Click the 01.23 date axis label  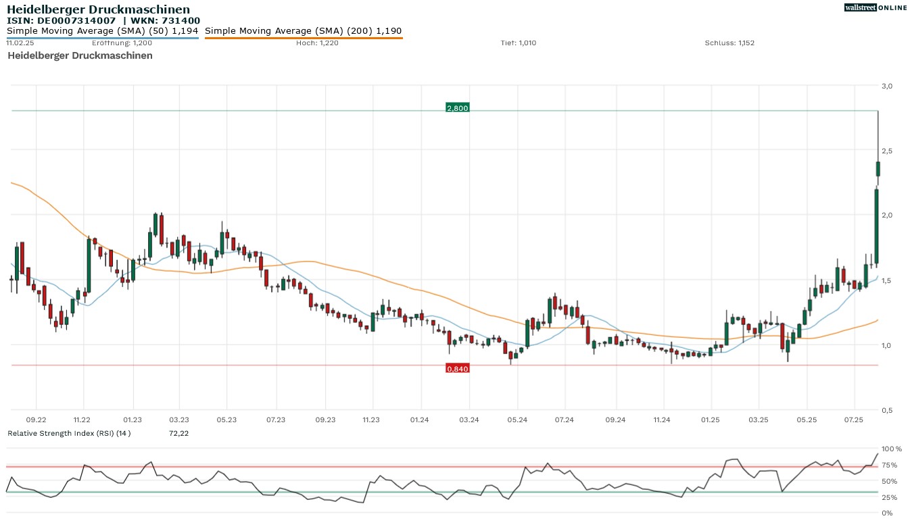pyautogui.click(x=133, y=420)
